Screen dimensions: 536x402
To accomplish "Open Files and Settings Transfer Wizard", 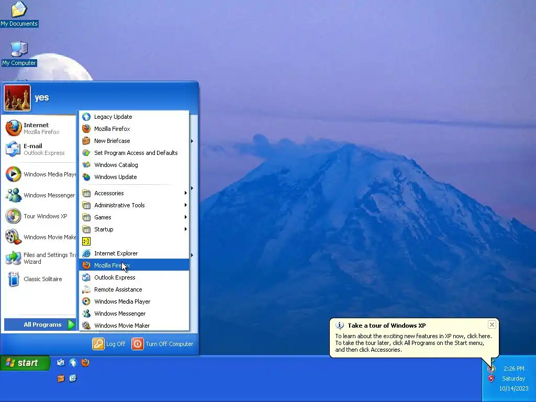I will (x=40, y=258).
